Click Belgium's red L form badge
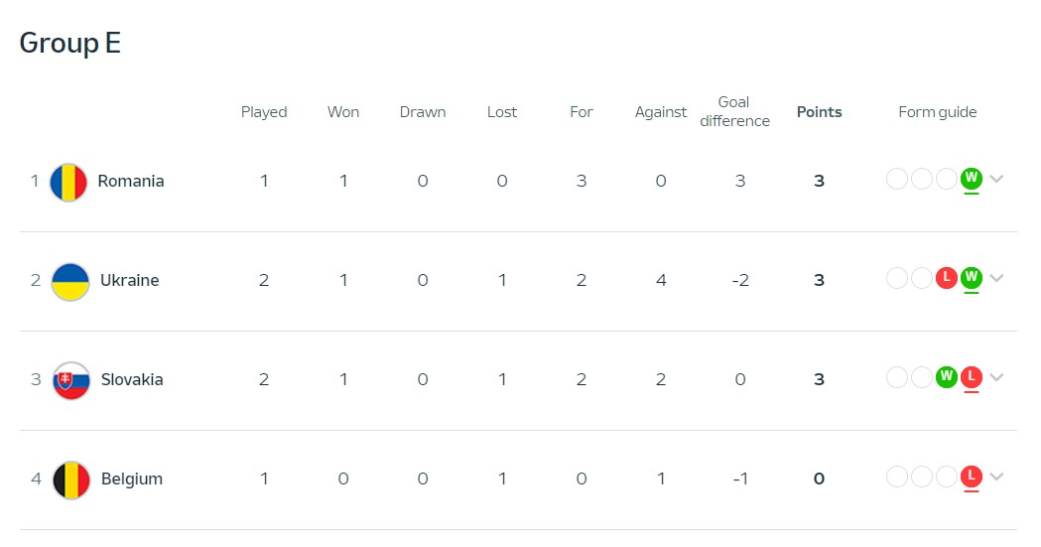This screenshot has height=547, width=1041. tap(972, 476)
